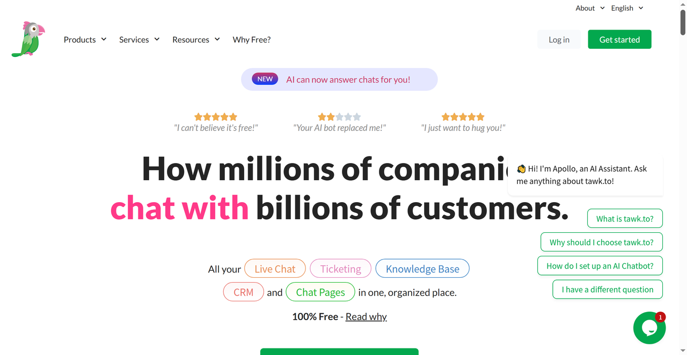This screenshot has width=687, height=355.
Task: Open the Why Free? menu item
Action: 252,40
